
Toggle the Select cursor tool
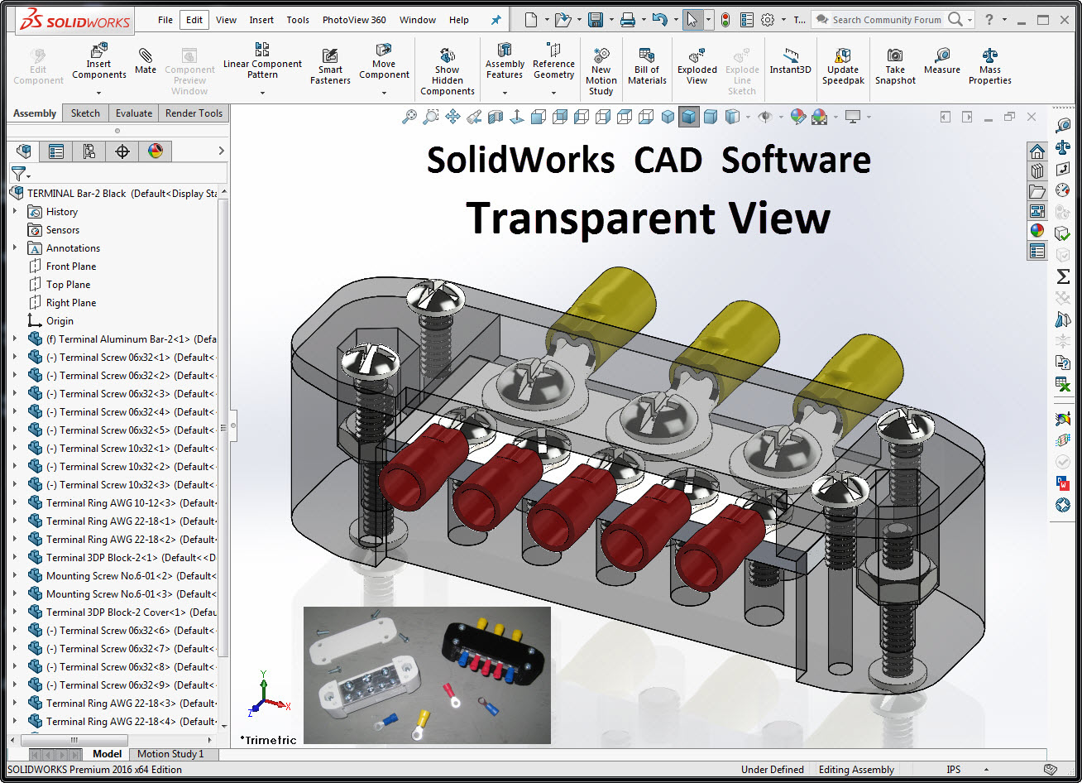(693, 20)
